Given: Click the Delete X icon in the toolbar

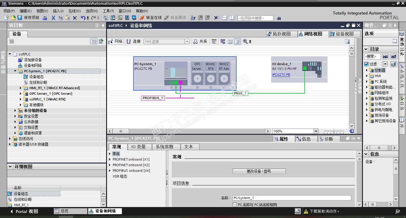Looking at the screenshot, I should [75, 18].
